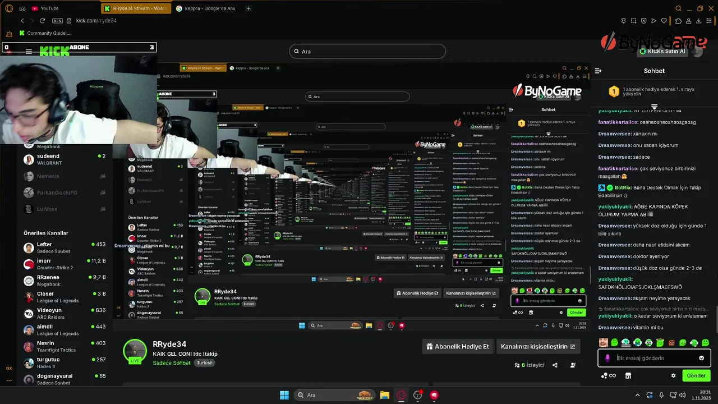Open imorr Counter-Strike 2 channel
Image resolution: width=718 pixels, height=404 pixels.
(65, 264)
